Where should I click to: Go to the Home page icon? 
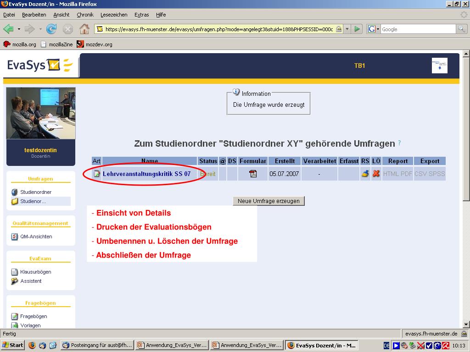coord(84,29)
